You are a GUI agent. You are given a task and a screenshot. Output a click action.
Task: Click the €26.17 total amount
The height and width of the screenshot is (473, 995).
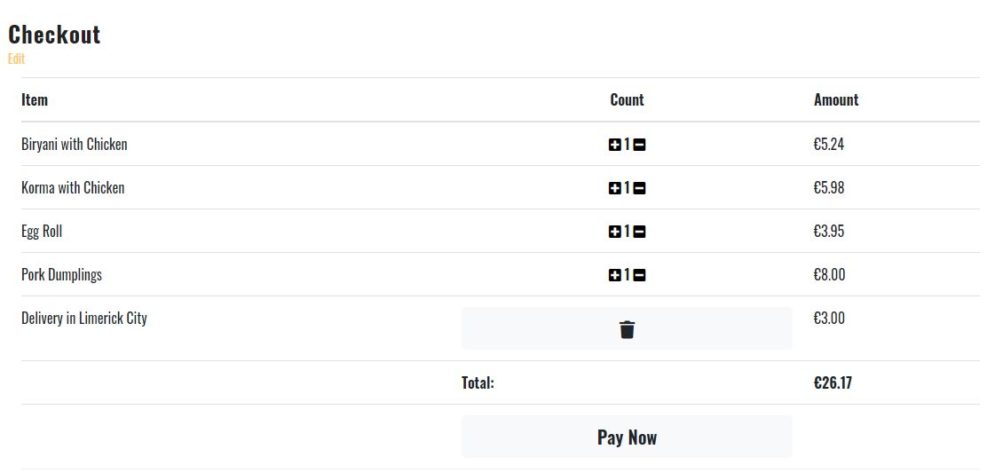tap(832, 383)
